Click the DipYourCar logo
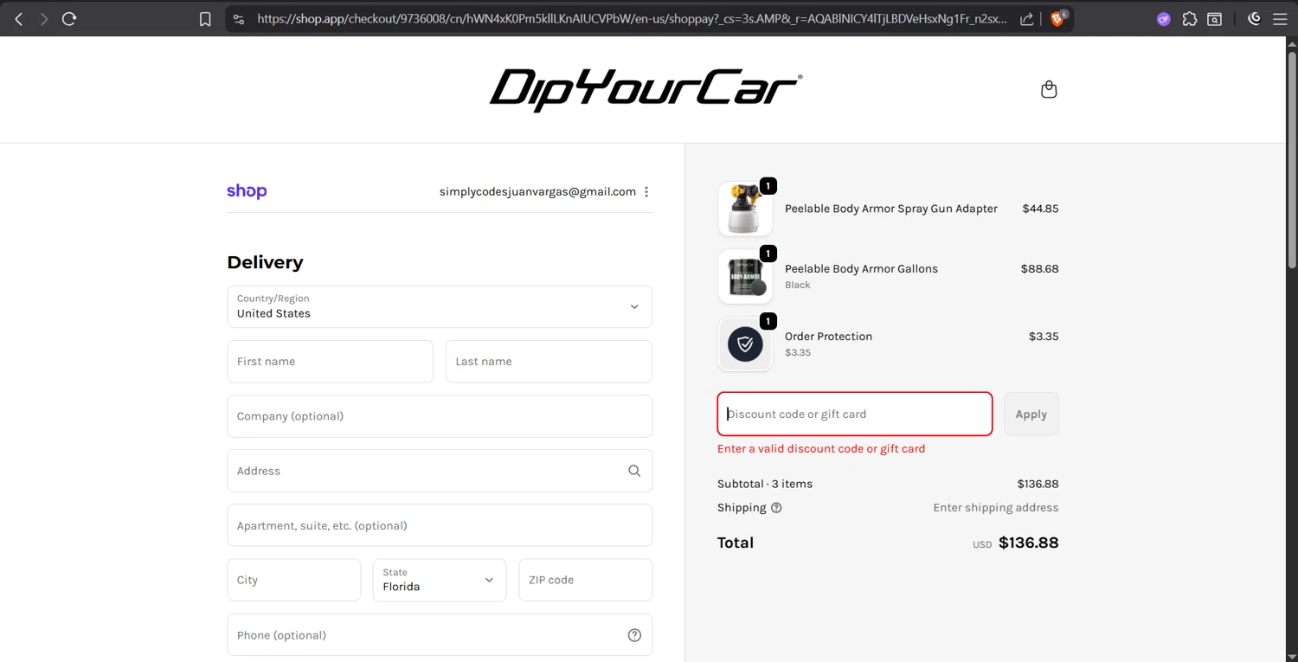 pyautogui.click(x=646, y=90)
